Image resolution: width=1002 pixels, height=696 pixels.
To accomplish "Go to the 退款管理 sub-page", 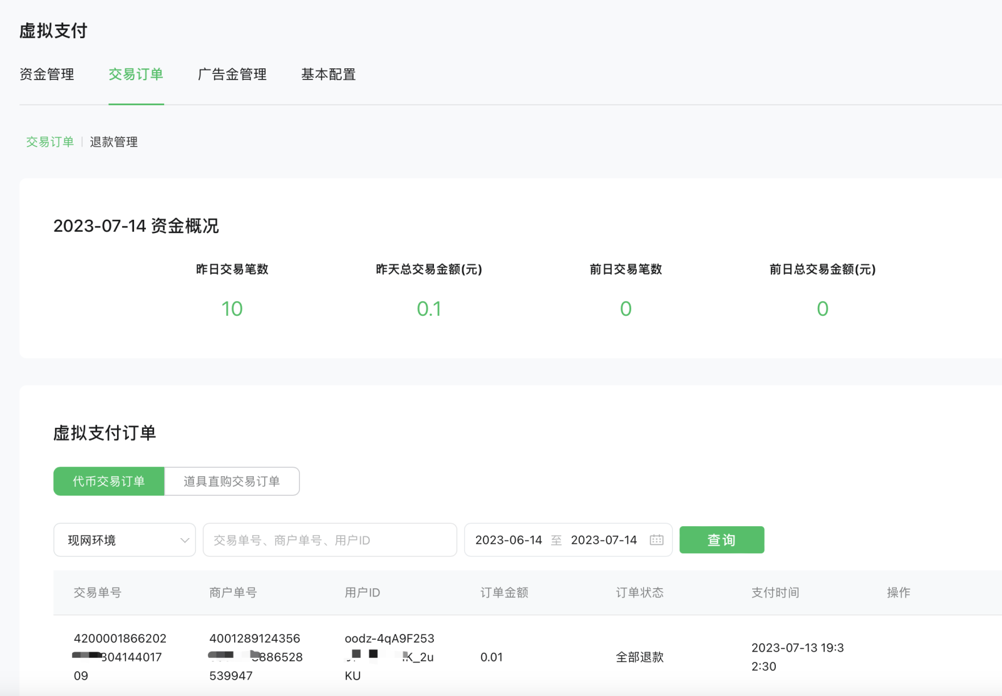I will coord(114,142).
